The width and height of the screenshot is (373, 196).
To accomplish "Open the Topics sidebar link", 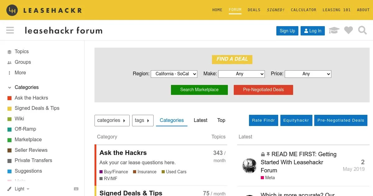I will 21,52.
